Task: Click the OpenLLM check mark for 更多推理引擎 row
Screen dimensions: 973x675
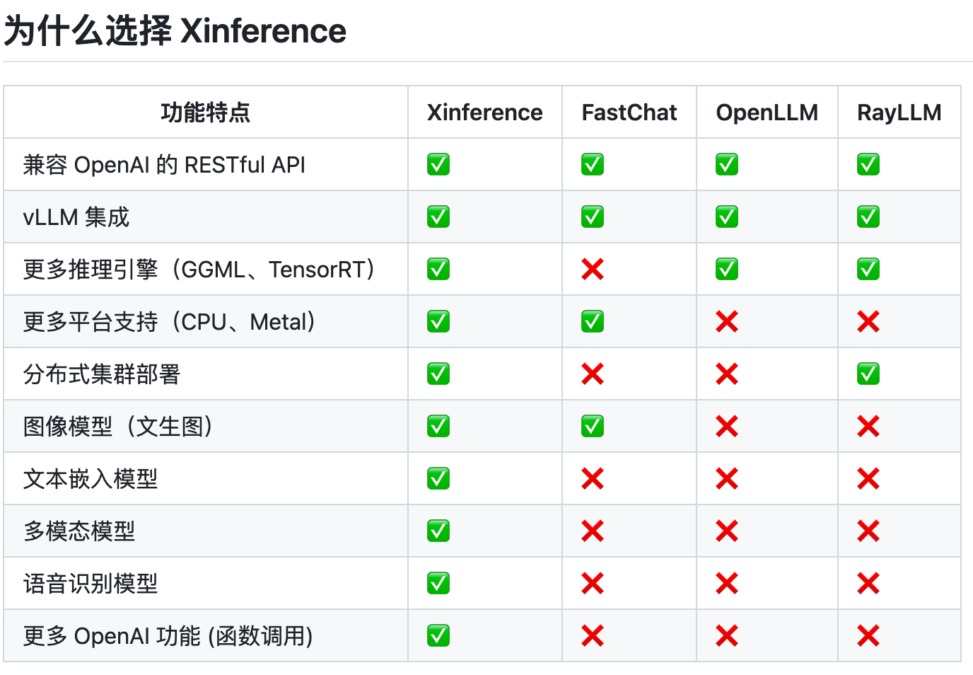Action: (x=727, y=269)
